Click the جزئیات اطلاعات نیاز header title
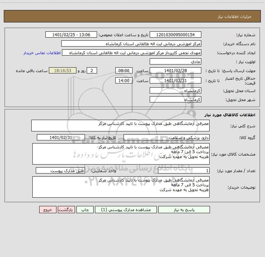 235,17
